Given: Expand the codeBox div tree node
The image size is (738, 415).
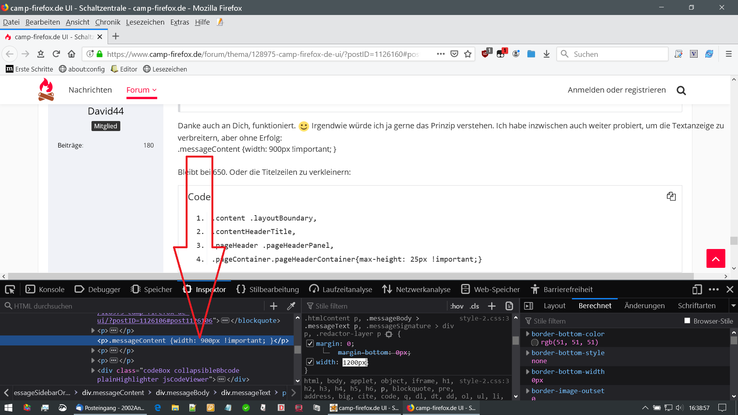Looking at the screenshot, I should pyautogui.click(x=93, y=370).
